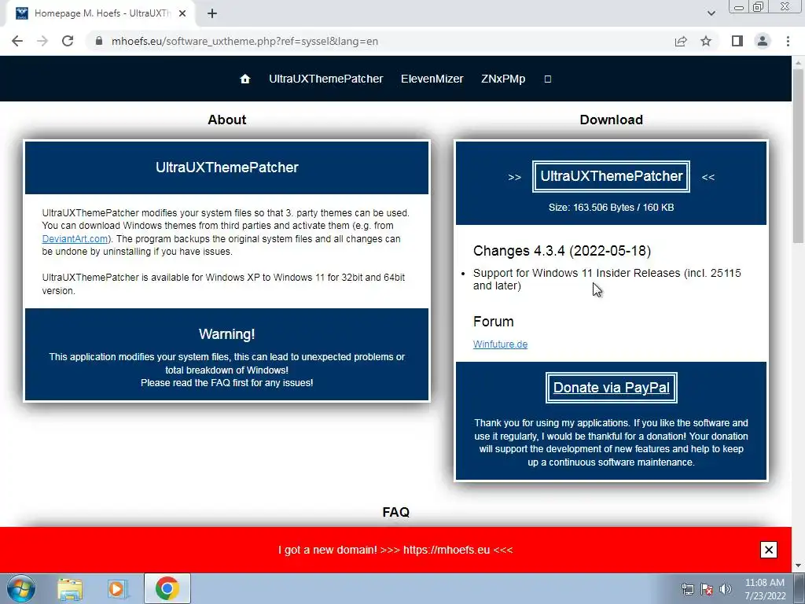This screenshot has width=805, height=604.
Task: Open the Chrome profile avatar
Action: point(763,41)
